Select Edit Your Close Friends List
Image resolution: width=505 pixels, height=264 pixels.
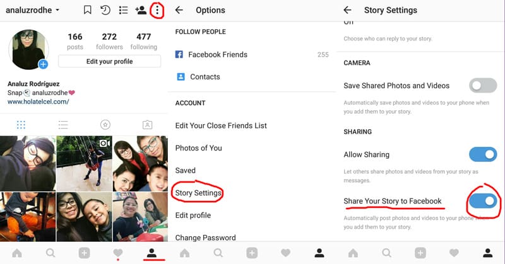tap(221, 126)
